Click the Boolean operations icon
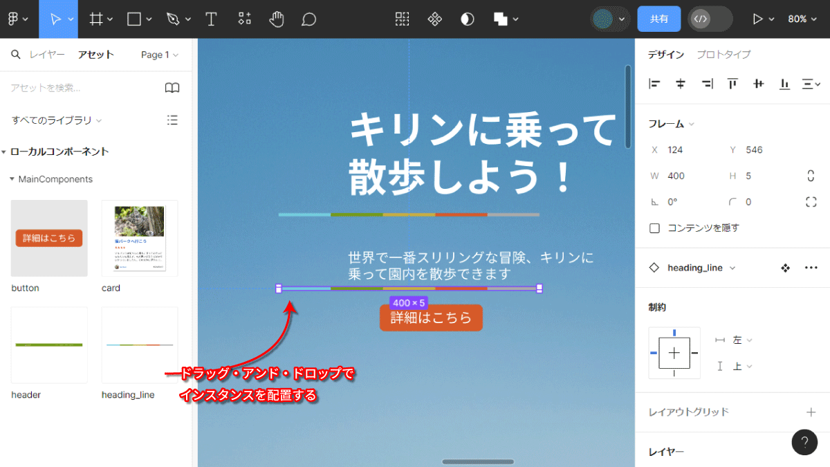 click(x=501, y=19)
